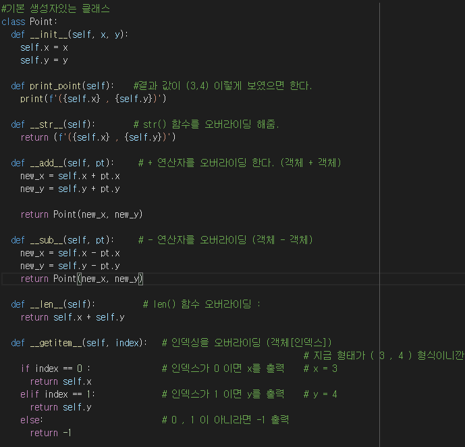Click comment '# - 연산자를 오버라이딩 (객체 - 객체)'
The width and height of the screenshot is (465, 447).
225,240
